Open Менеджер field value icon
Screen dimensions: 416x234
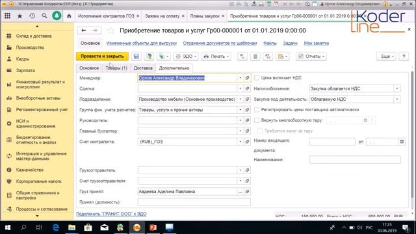[x=247, y=78]
